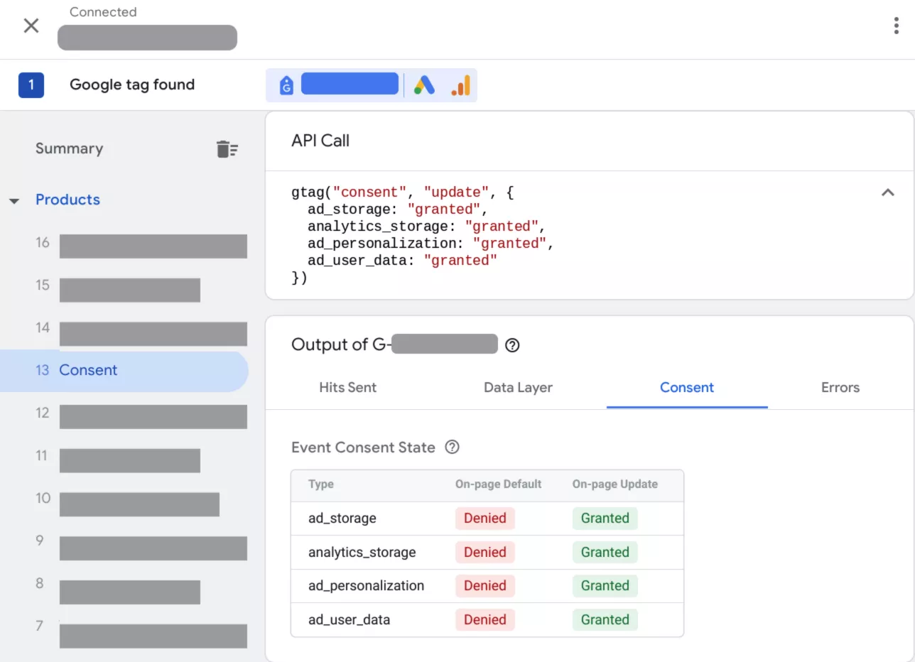The width and height of the screenshot is (915, 662).
Task: Click the X close icon at top left
Action: tap(31, 26)
